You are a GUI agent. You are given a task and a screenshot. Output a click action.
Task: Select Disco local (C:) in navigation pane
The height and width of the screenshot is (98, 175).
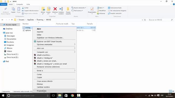tap(11, 54)
